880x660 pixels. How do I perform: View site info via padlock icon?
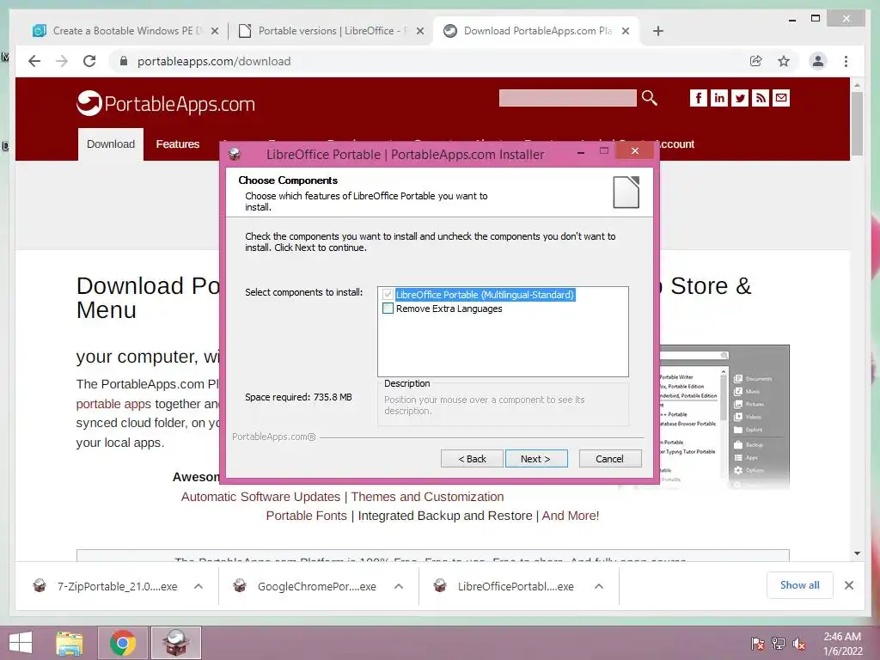[124, 61]
